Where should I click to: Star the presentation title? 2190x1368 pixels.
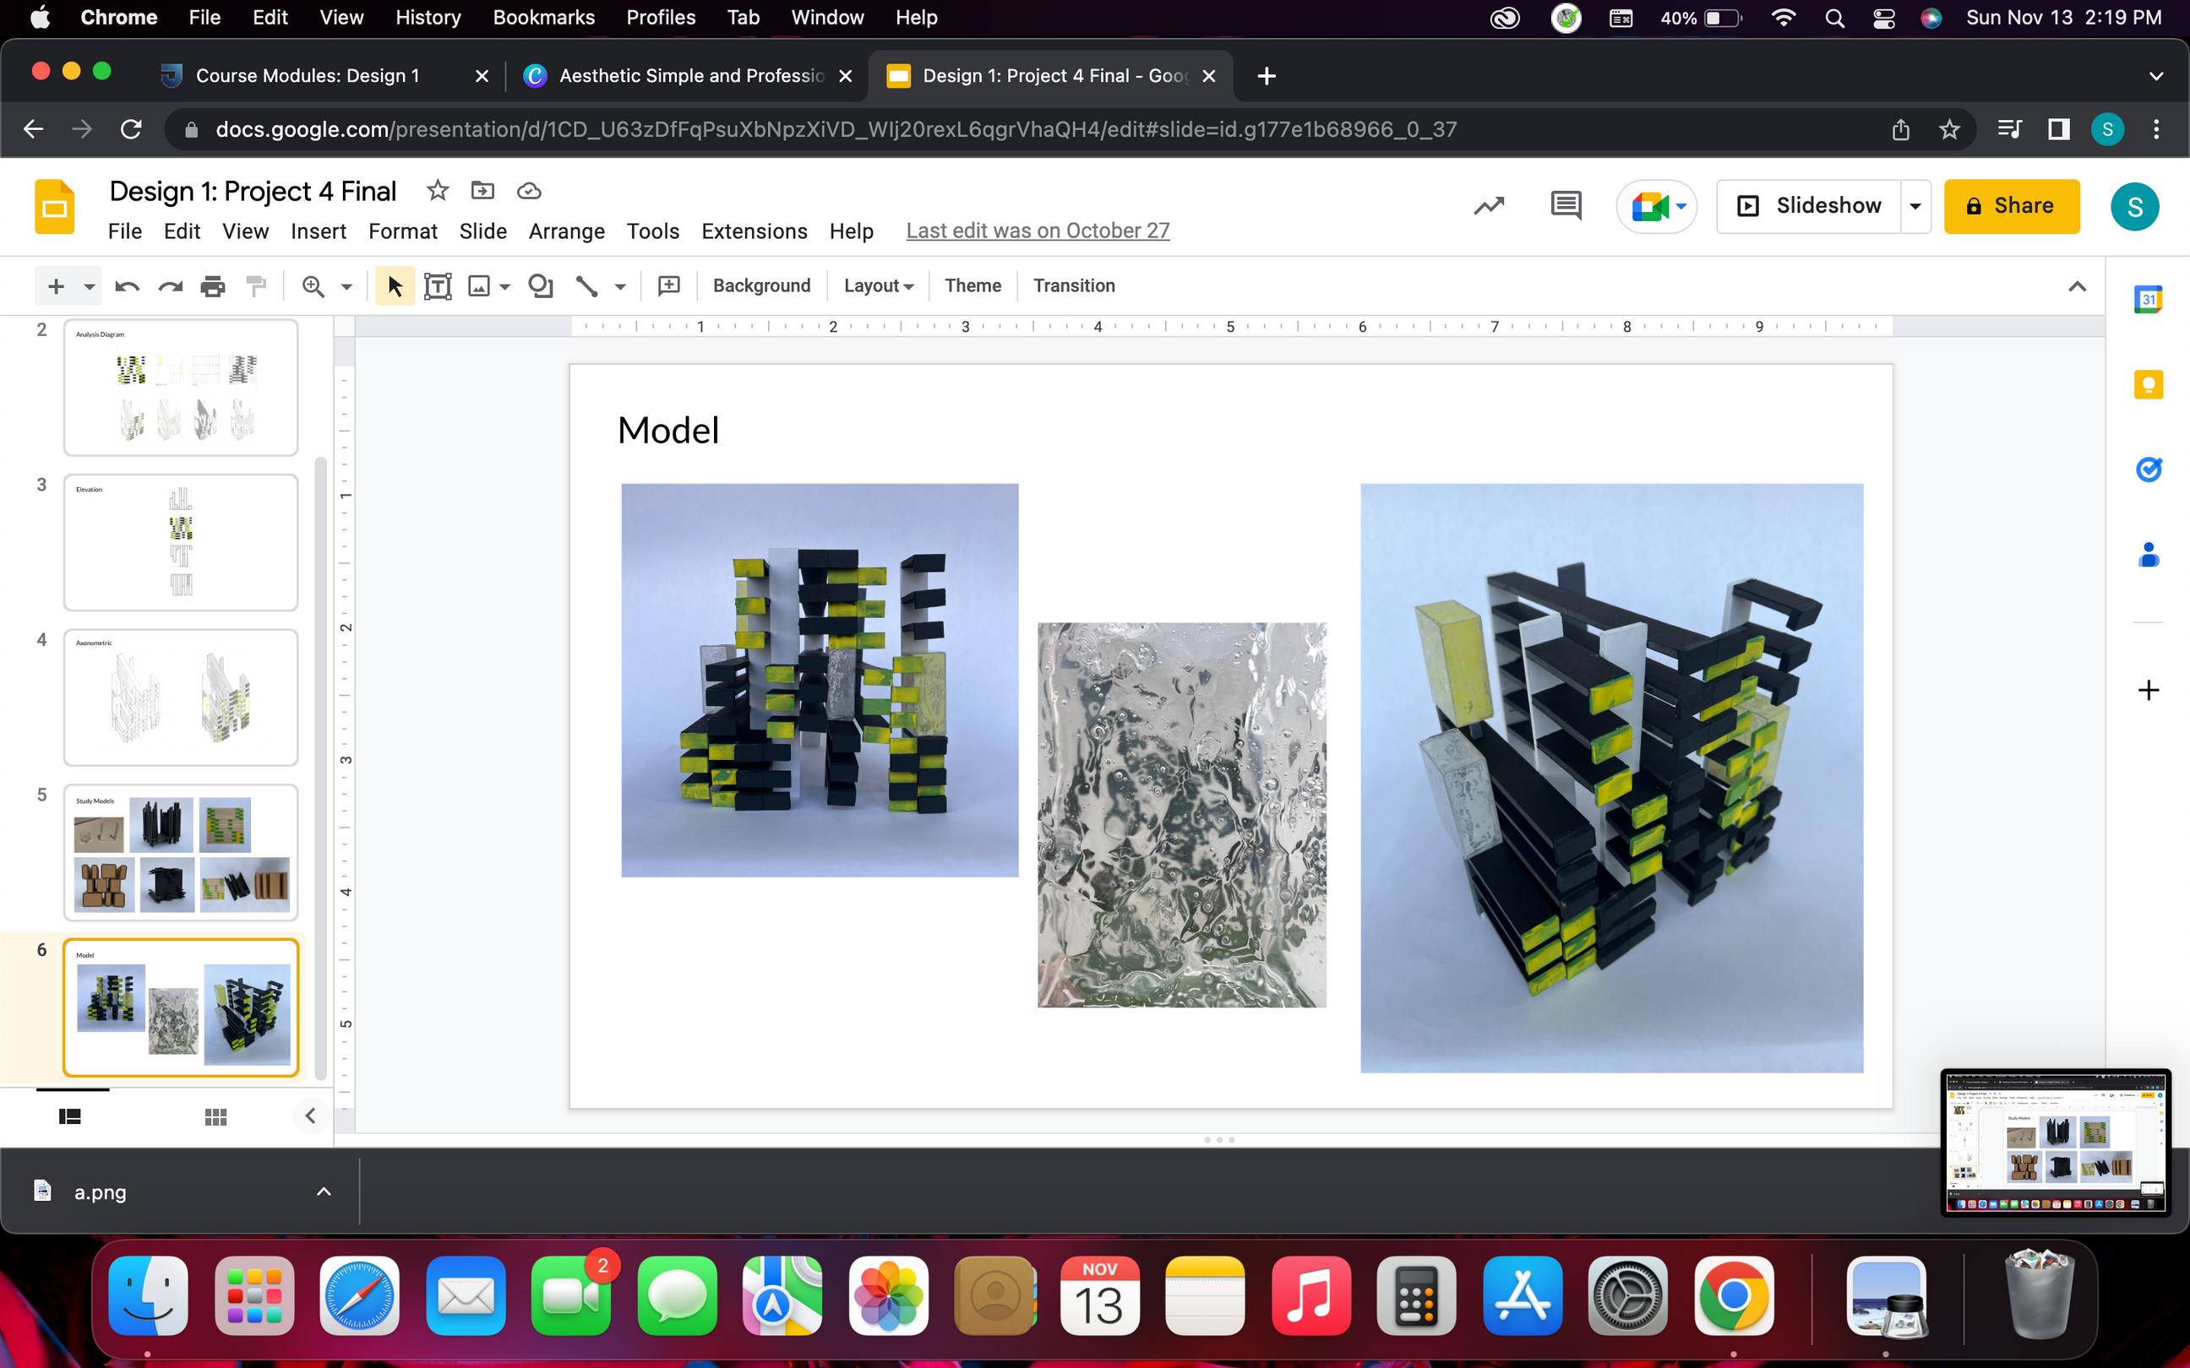click(437, 191)
